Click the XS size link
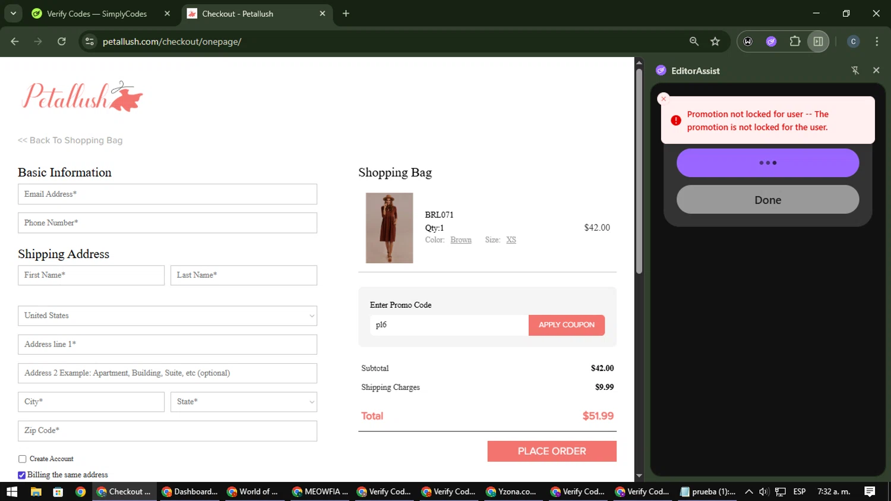 (511, 240)
